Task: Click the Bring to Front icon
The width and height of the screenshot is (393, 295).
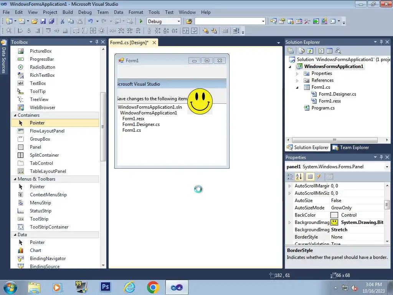Action: tap(206, 31)
